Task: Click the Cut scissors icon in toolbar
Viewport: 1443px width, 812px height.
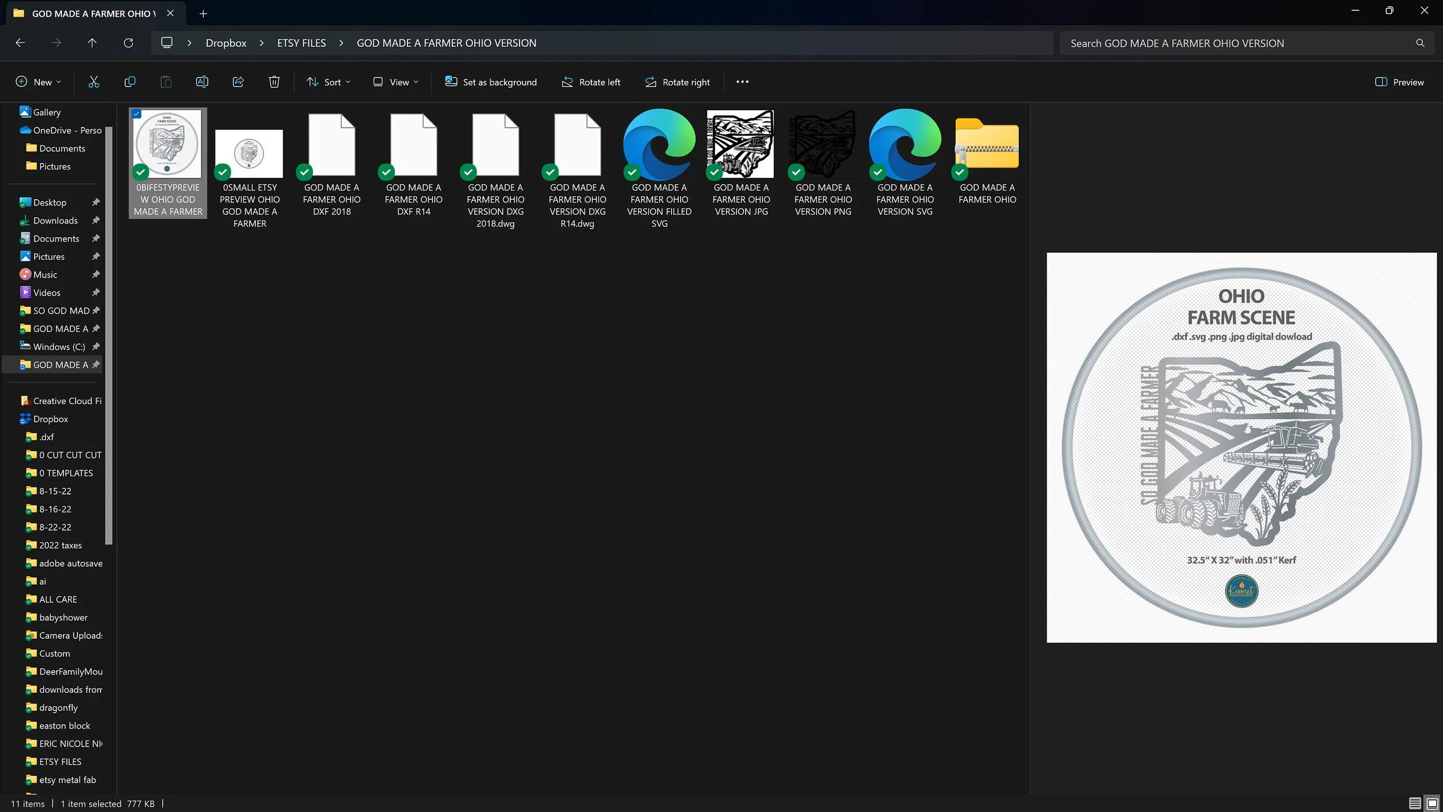Action: (x=94, y=82)
